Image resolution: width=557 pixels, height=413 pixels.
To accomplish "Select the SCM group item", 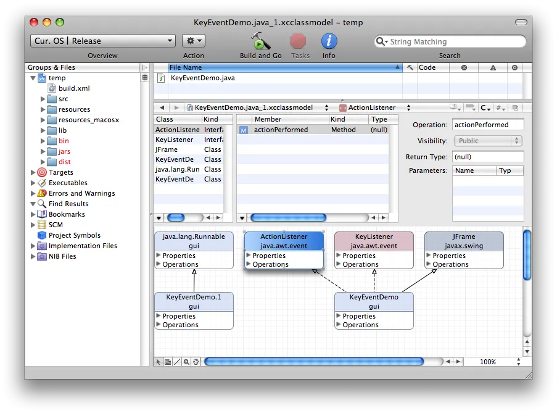I will tap(56, 225).
